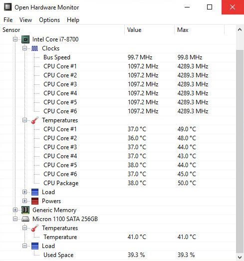The image size is (244, 261).
Task: Open the Options menu
Action: pos(49,20)
